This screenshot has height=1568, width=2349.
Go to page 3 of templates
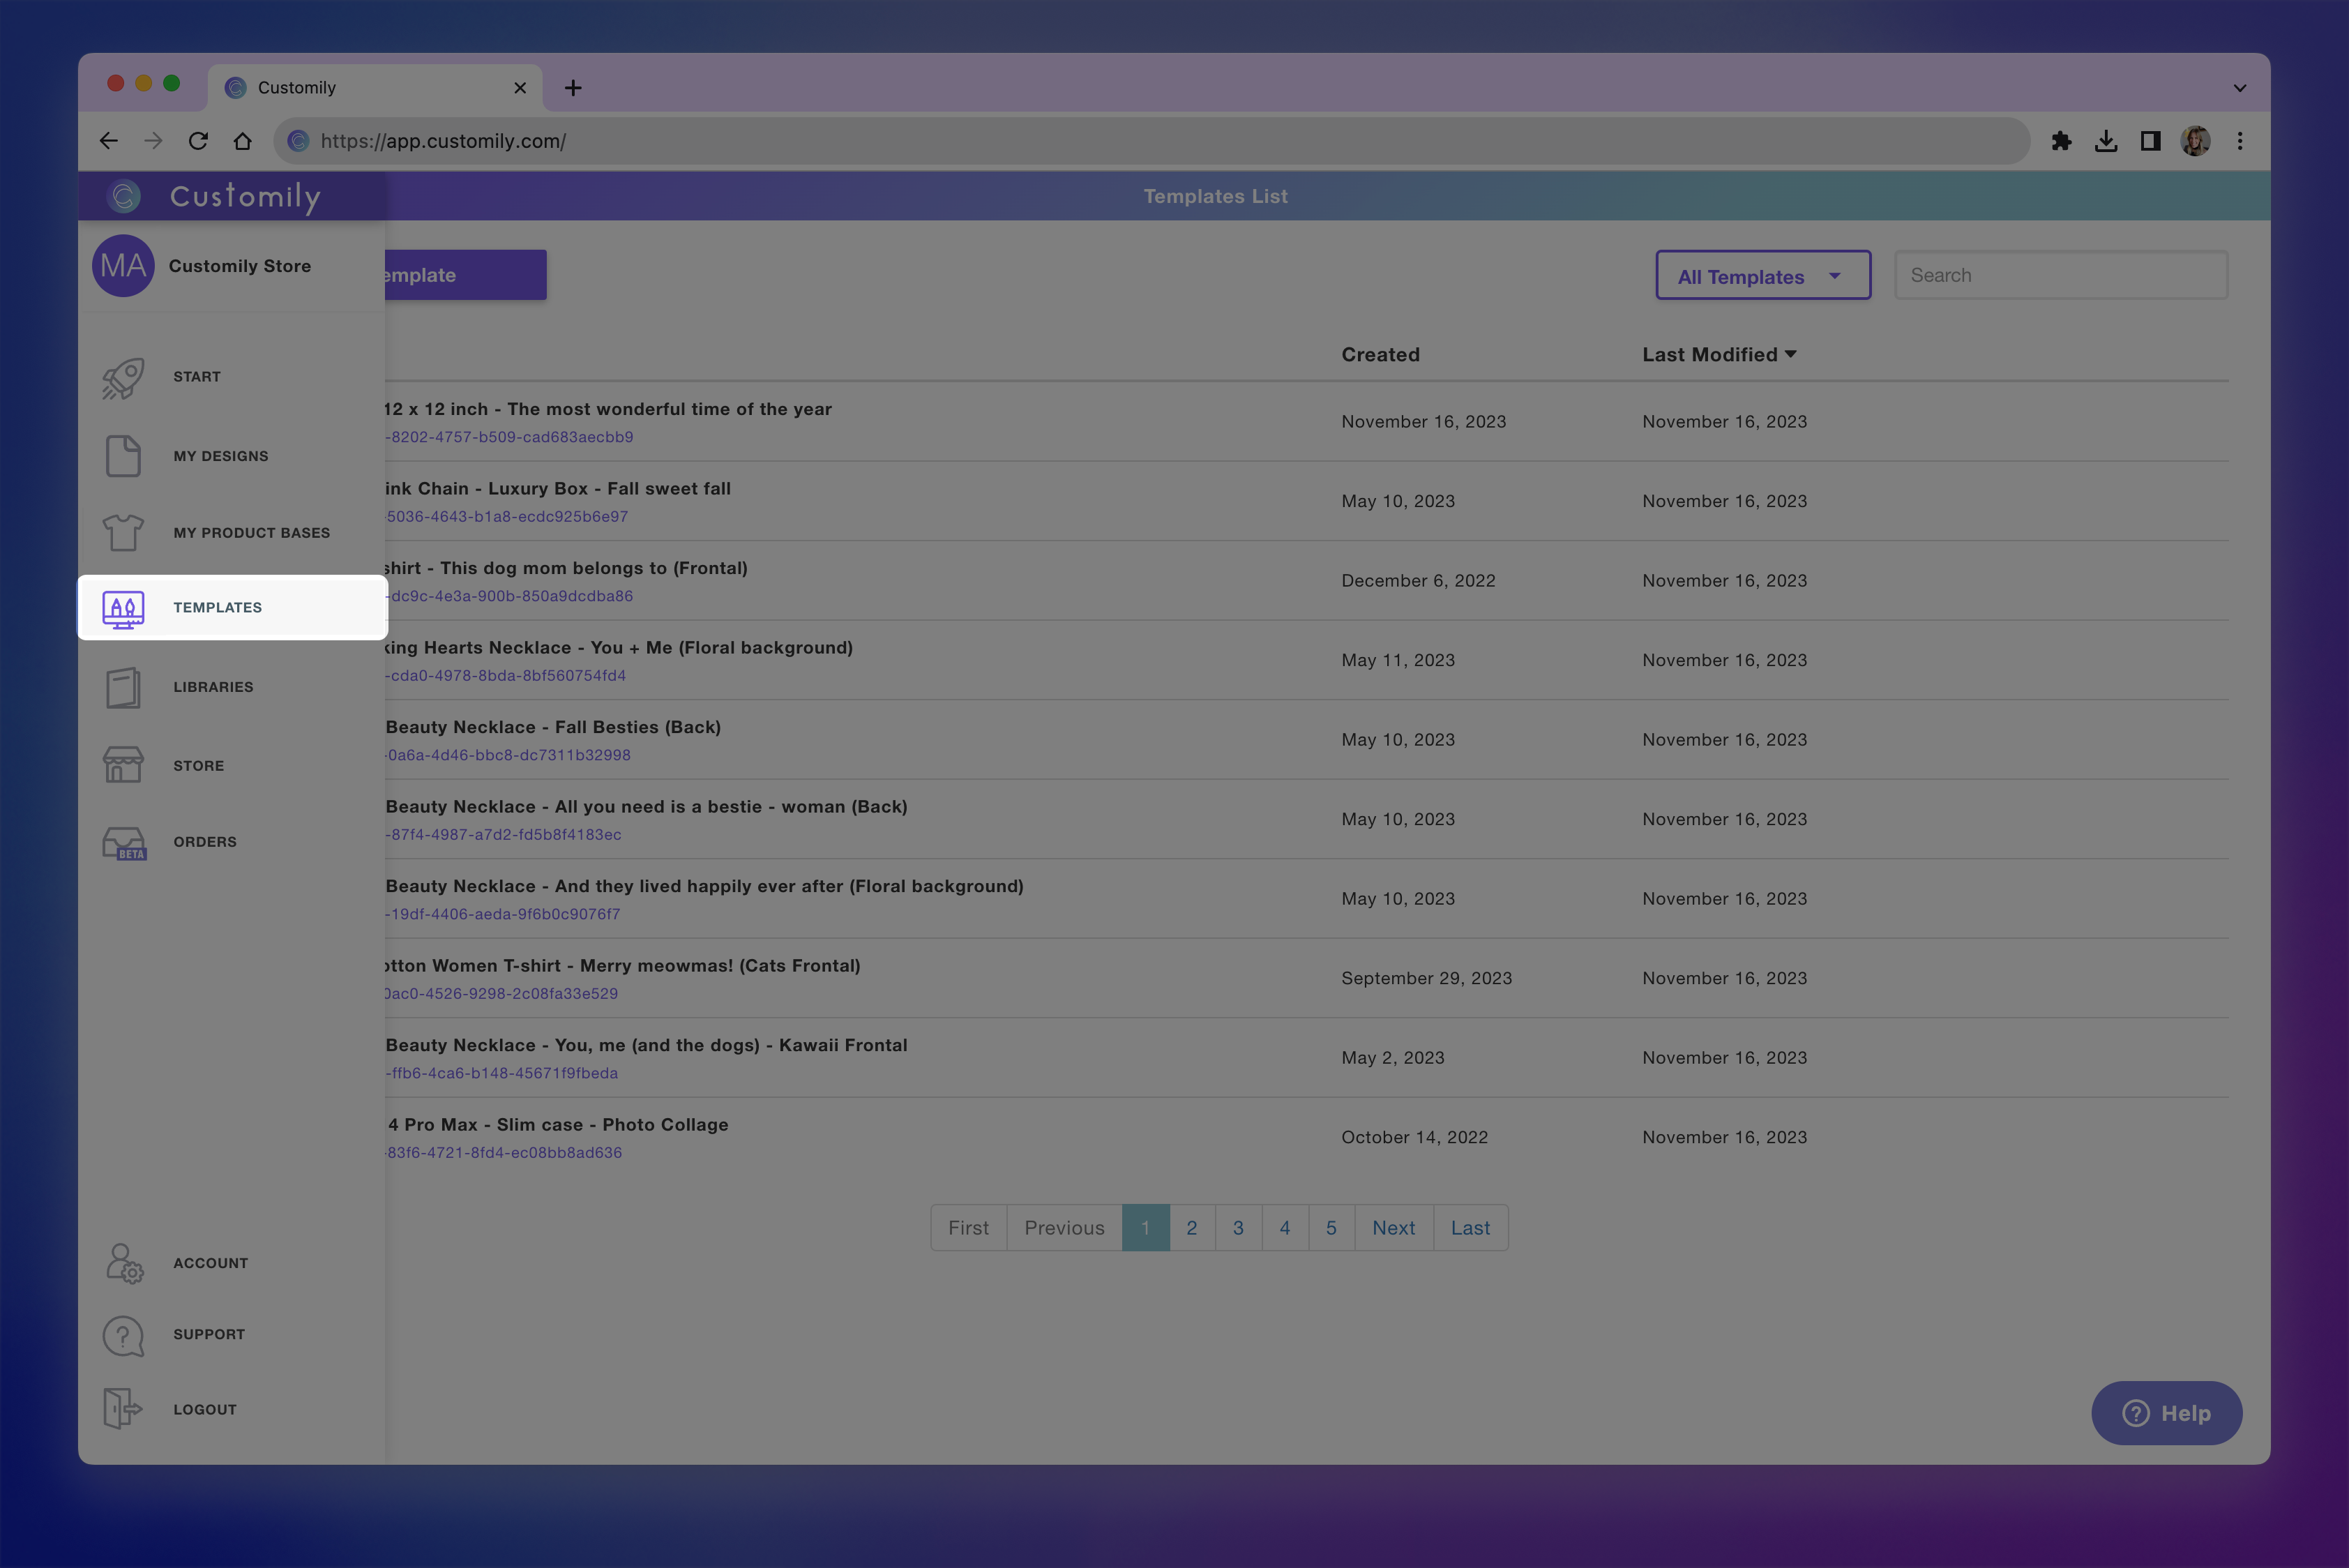point(1238,1228)
